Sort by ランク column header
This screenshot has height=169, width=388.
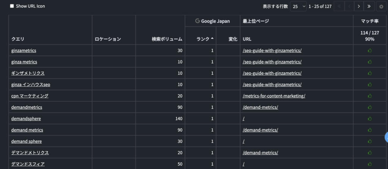click(205, 39)
